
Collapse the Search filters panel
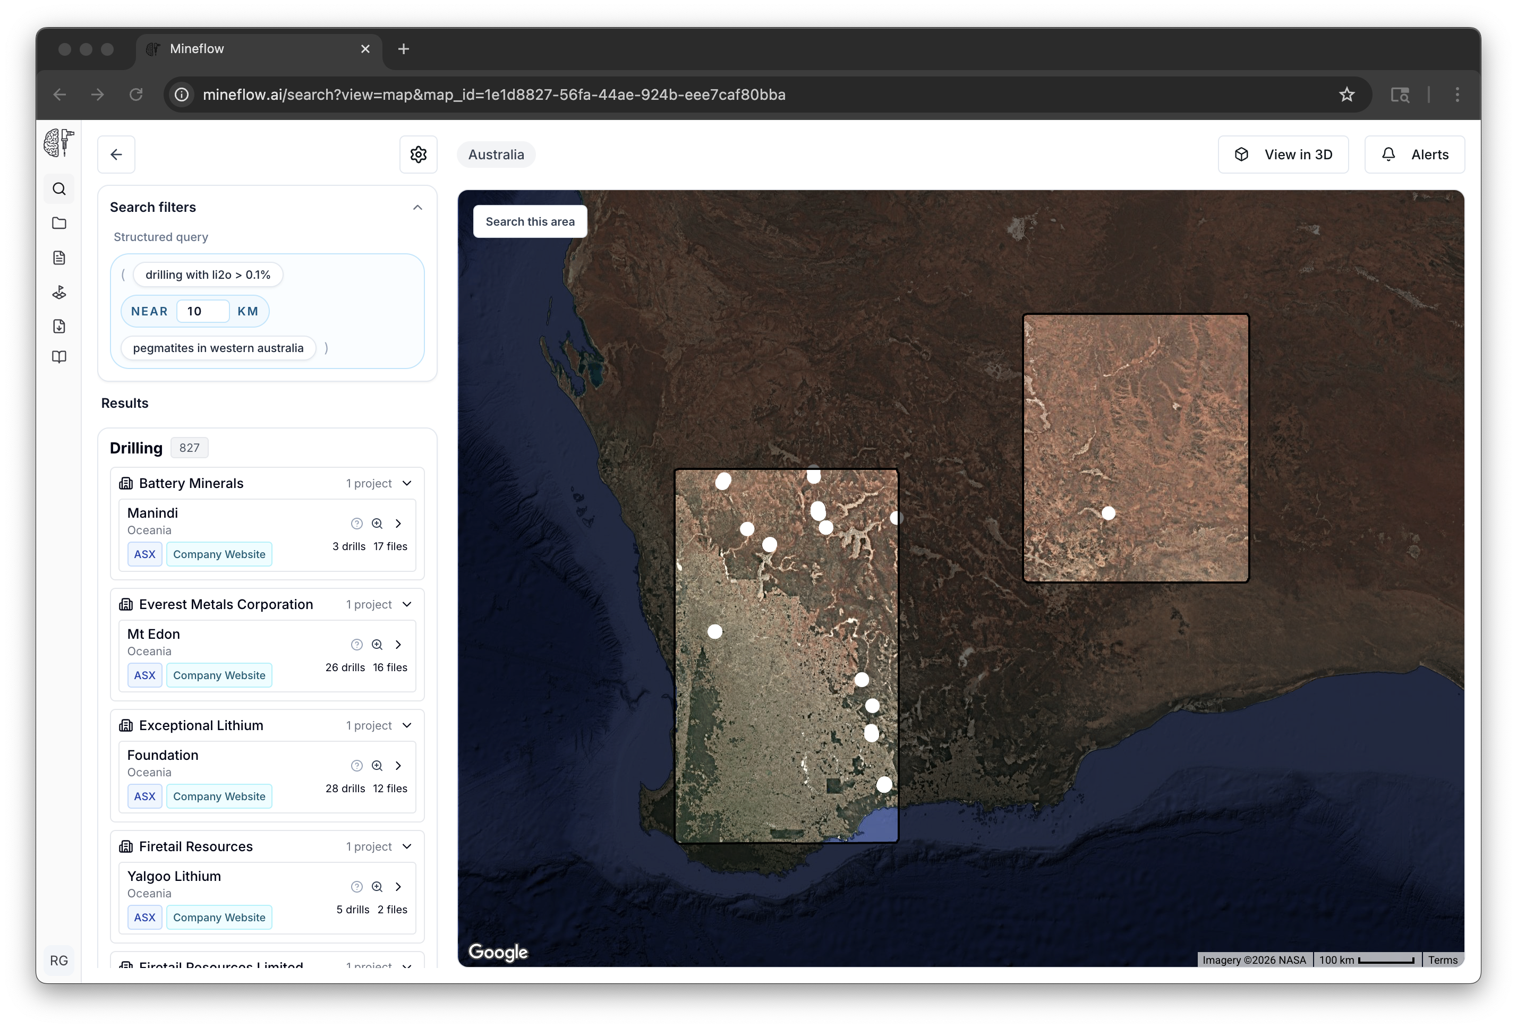tap(417, 208)
